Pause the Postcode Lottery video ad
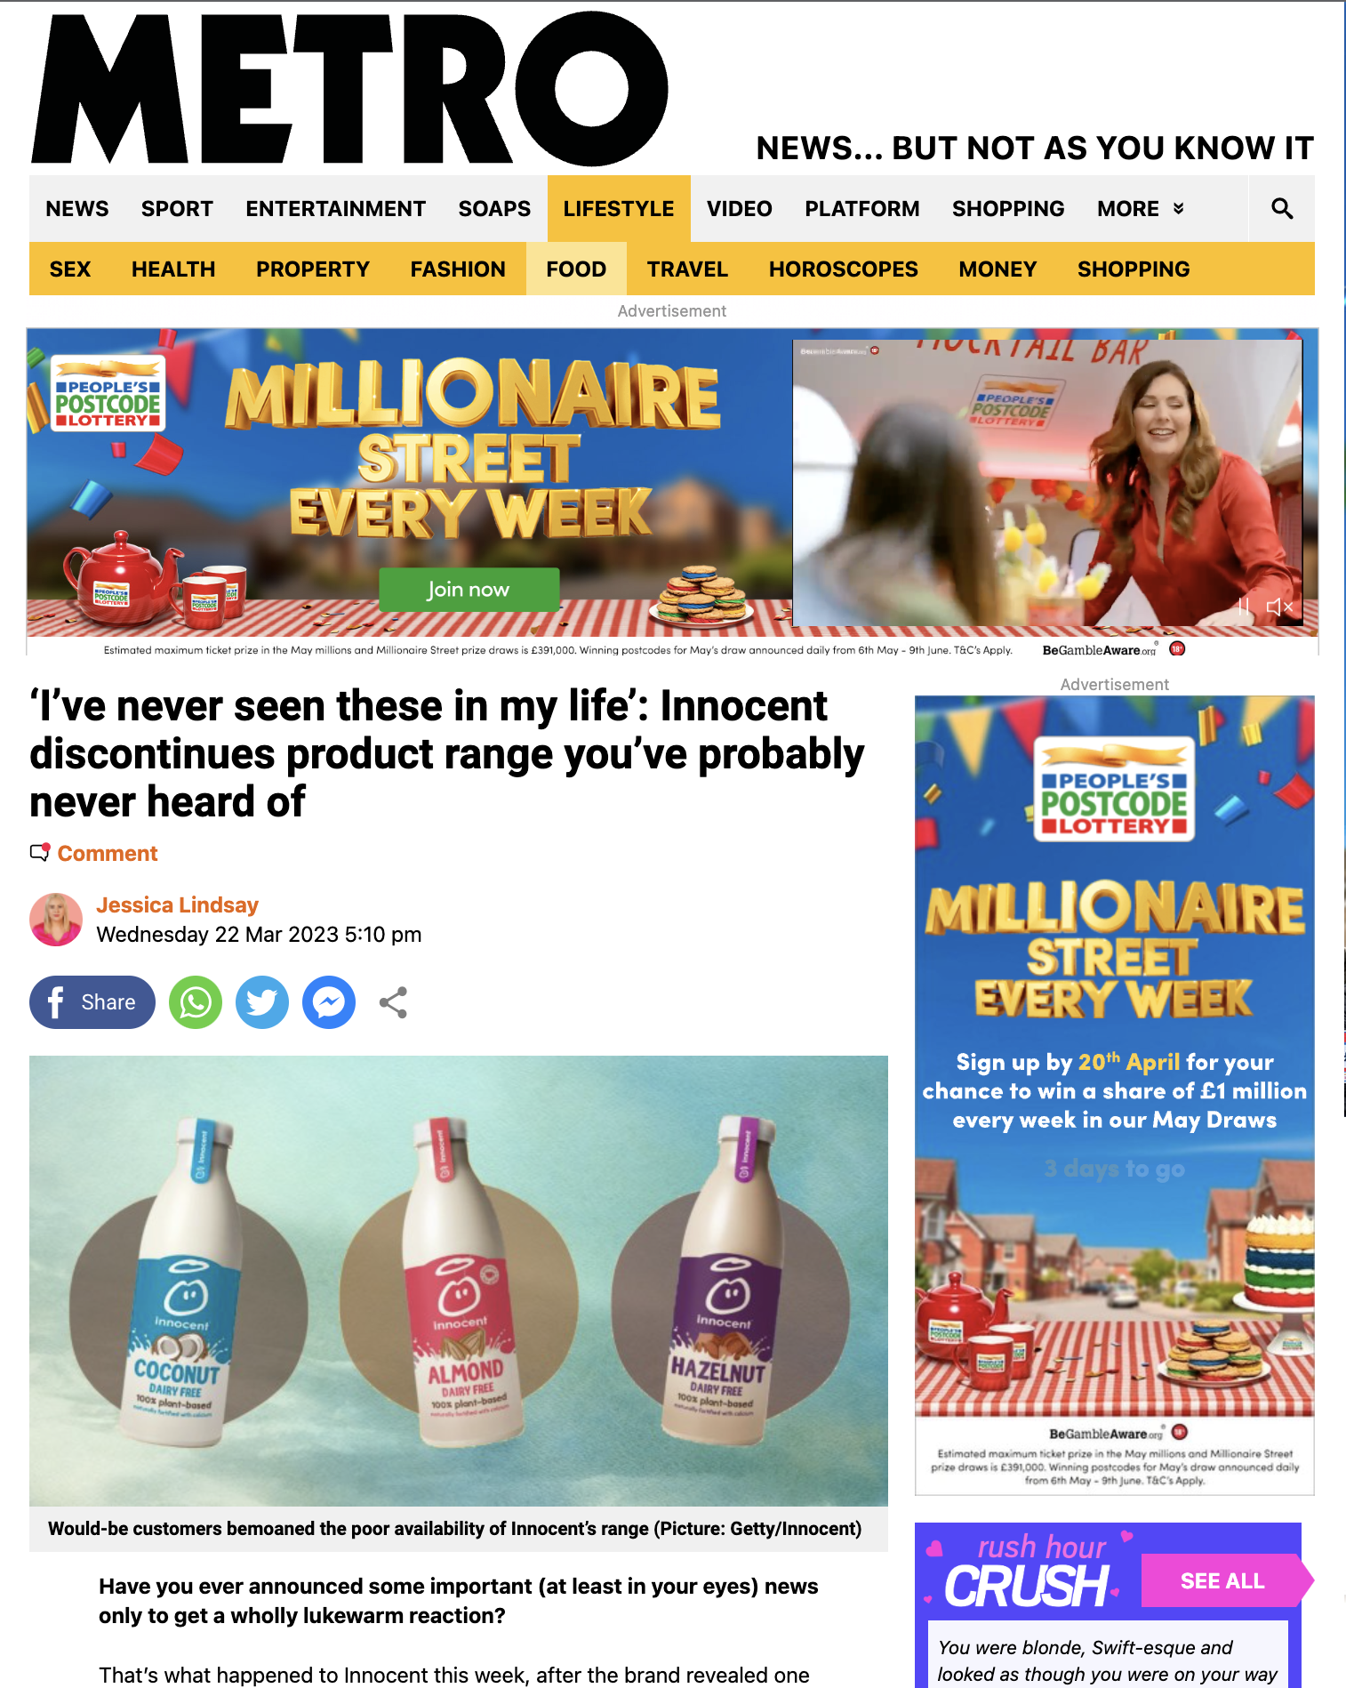Viewport: 1346px width, 1688px height. 1244,607
